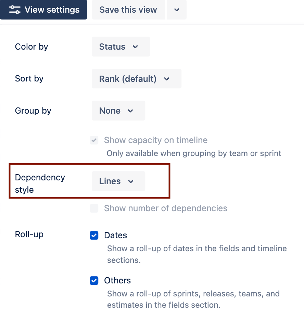Image resolution: width=304 pixels, height=319 pixels.
Task: Uncheck the Dates roll-up checkbox
Action: (x=94, y=235)
